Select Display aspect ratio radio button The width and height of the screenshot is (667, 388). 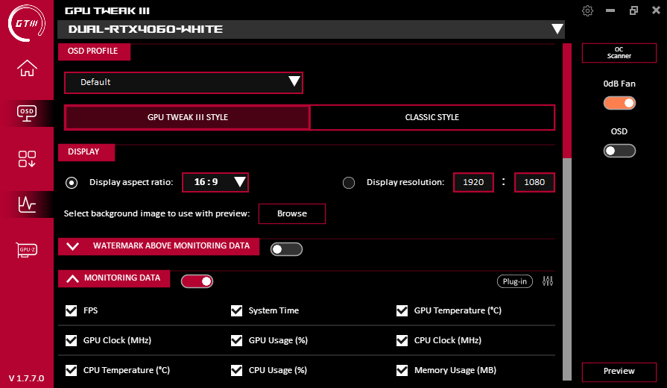click(x=72, y=183)
